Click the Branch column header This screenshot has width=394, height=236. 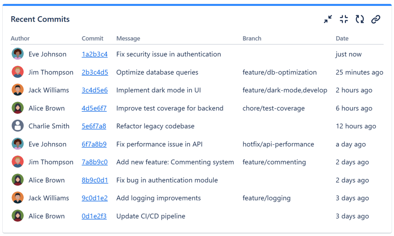tap(252, 39)
